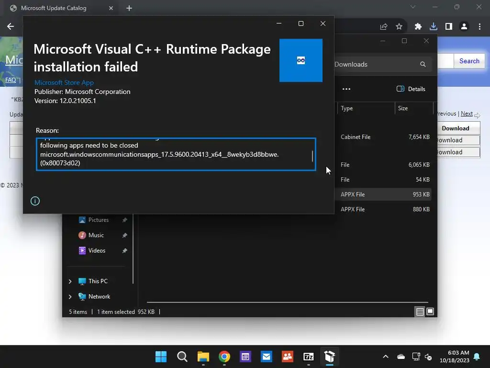Select the File row sized 54 KB
490x368 pixels.
pyautogui.click(x=384, y=180)
